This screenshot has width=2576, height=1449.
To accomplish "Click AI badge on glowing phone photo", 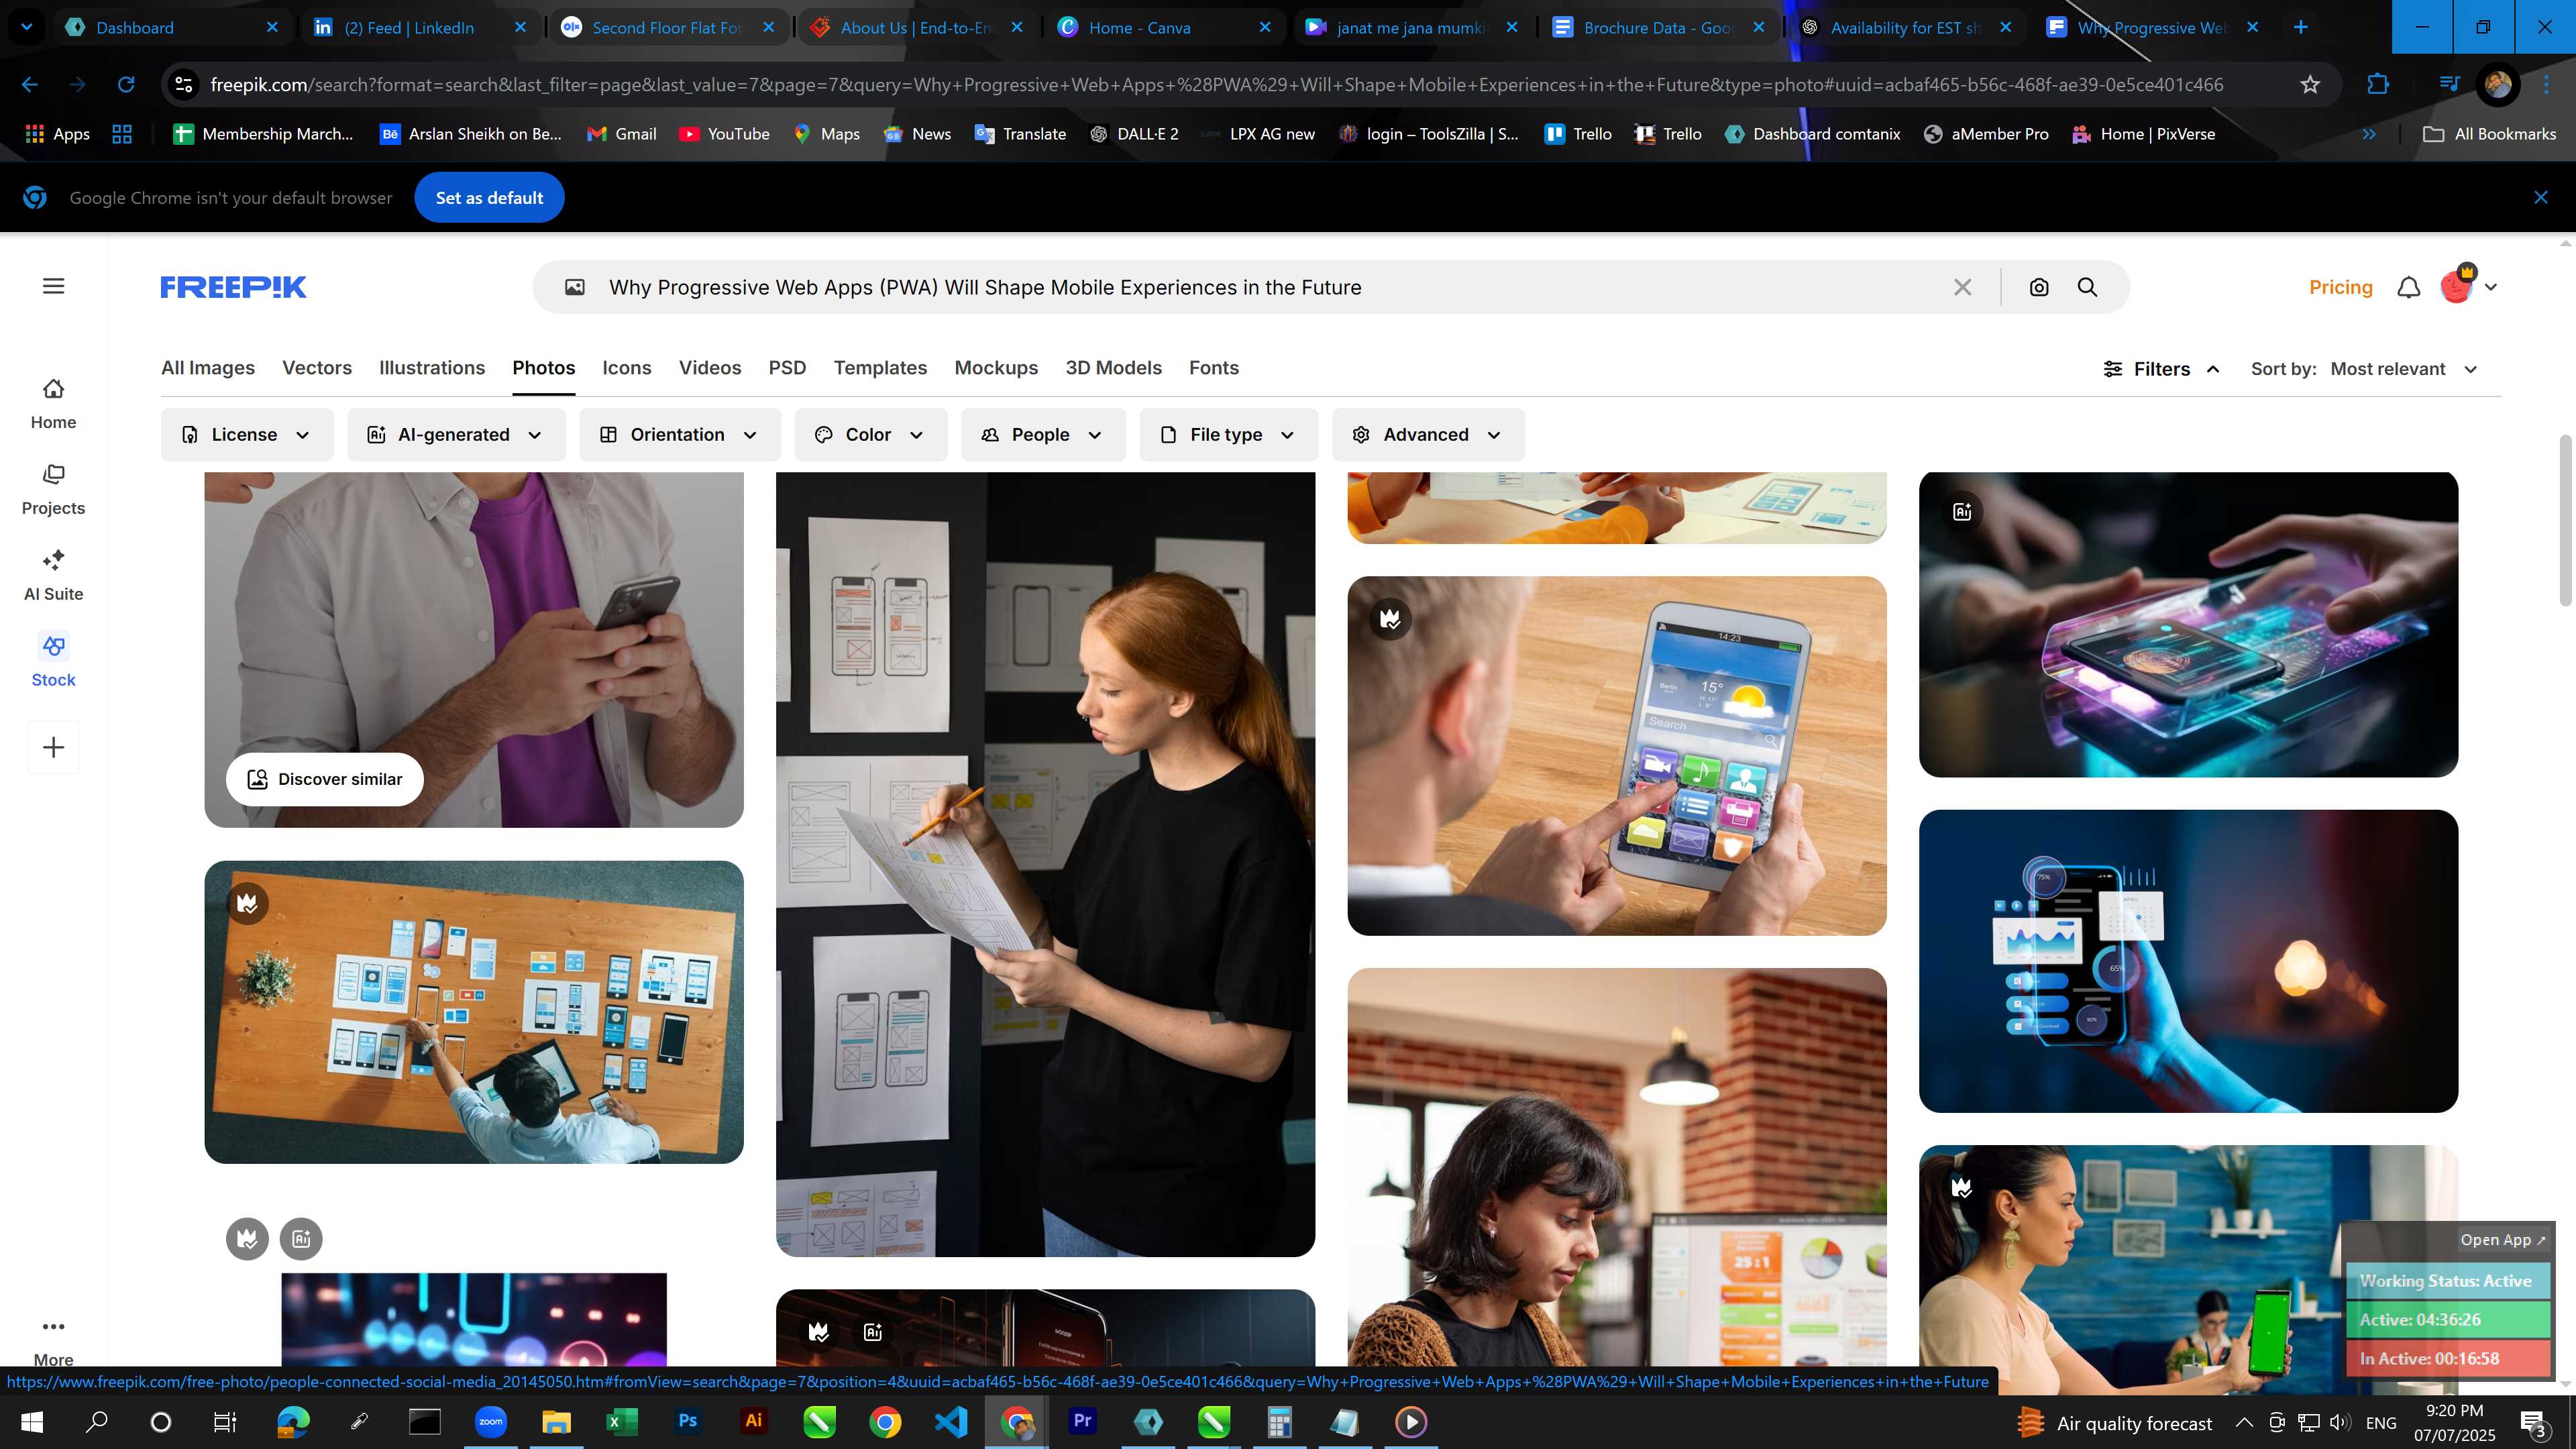I will pyautogui.click(x=1962, y=511).
